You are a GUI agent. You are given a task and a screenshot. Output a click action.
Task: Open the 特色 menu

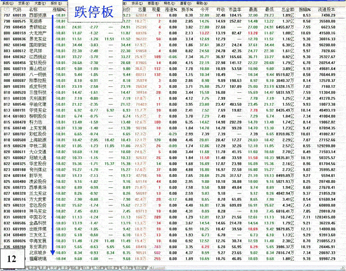click(169, 3)
